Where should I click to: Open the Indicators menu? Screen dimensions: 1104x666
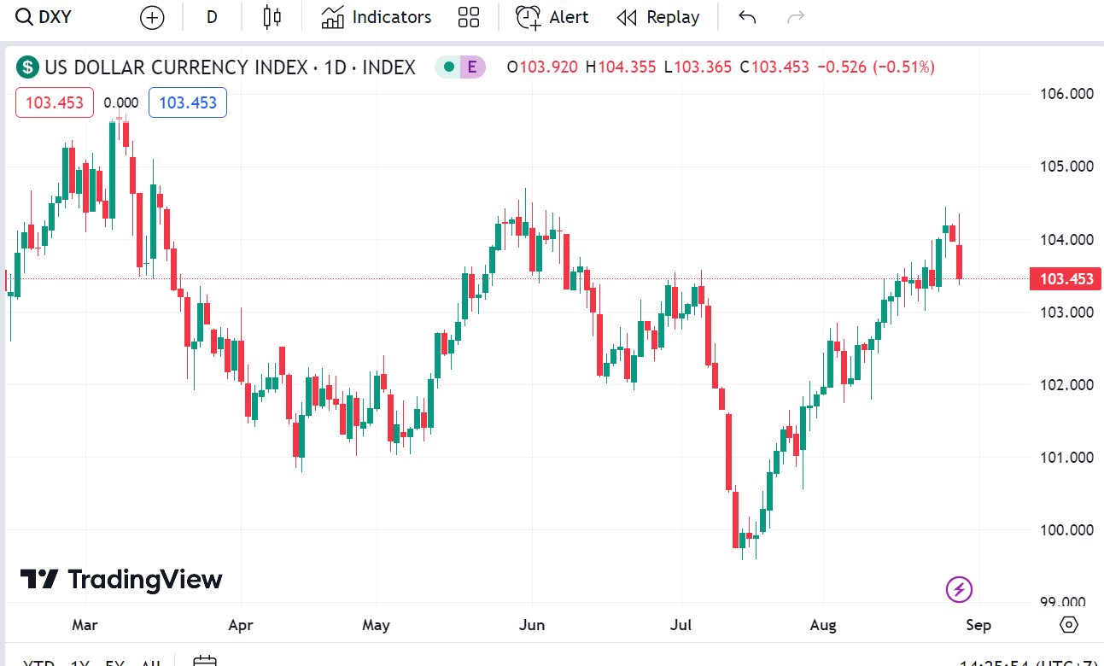pos(377,17)
